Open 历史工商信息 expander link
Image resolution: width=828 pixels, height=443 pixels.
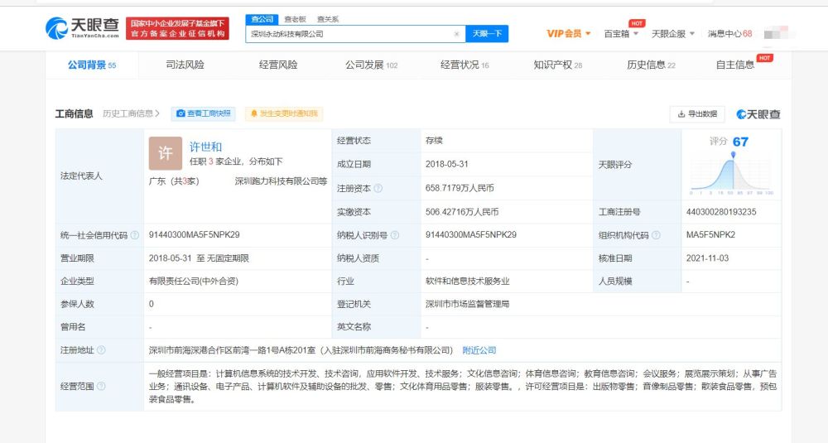click(x=131, y=113)
